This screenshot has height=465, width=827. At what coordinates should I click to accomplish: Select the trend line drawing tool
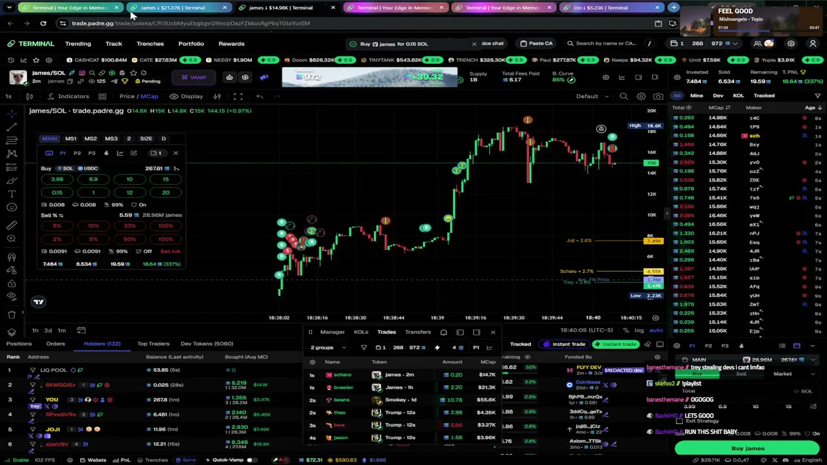[12, 127]
